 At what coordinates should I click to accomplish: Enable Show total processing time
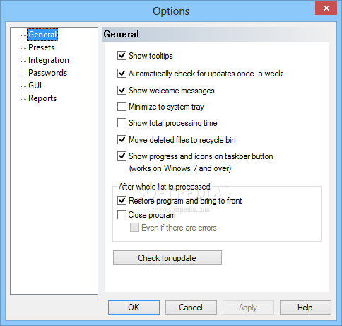coord(122,123)
